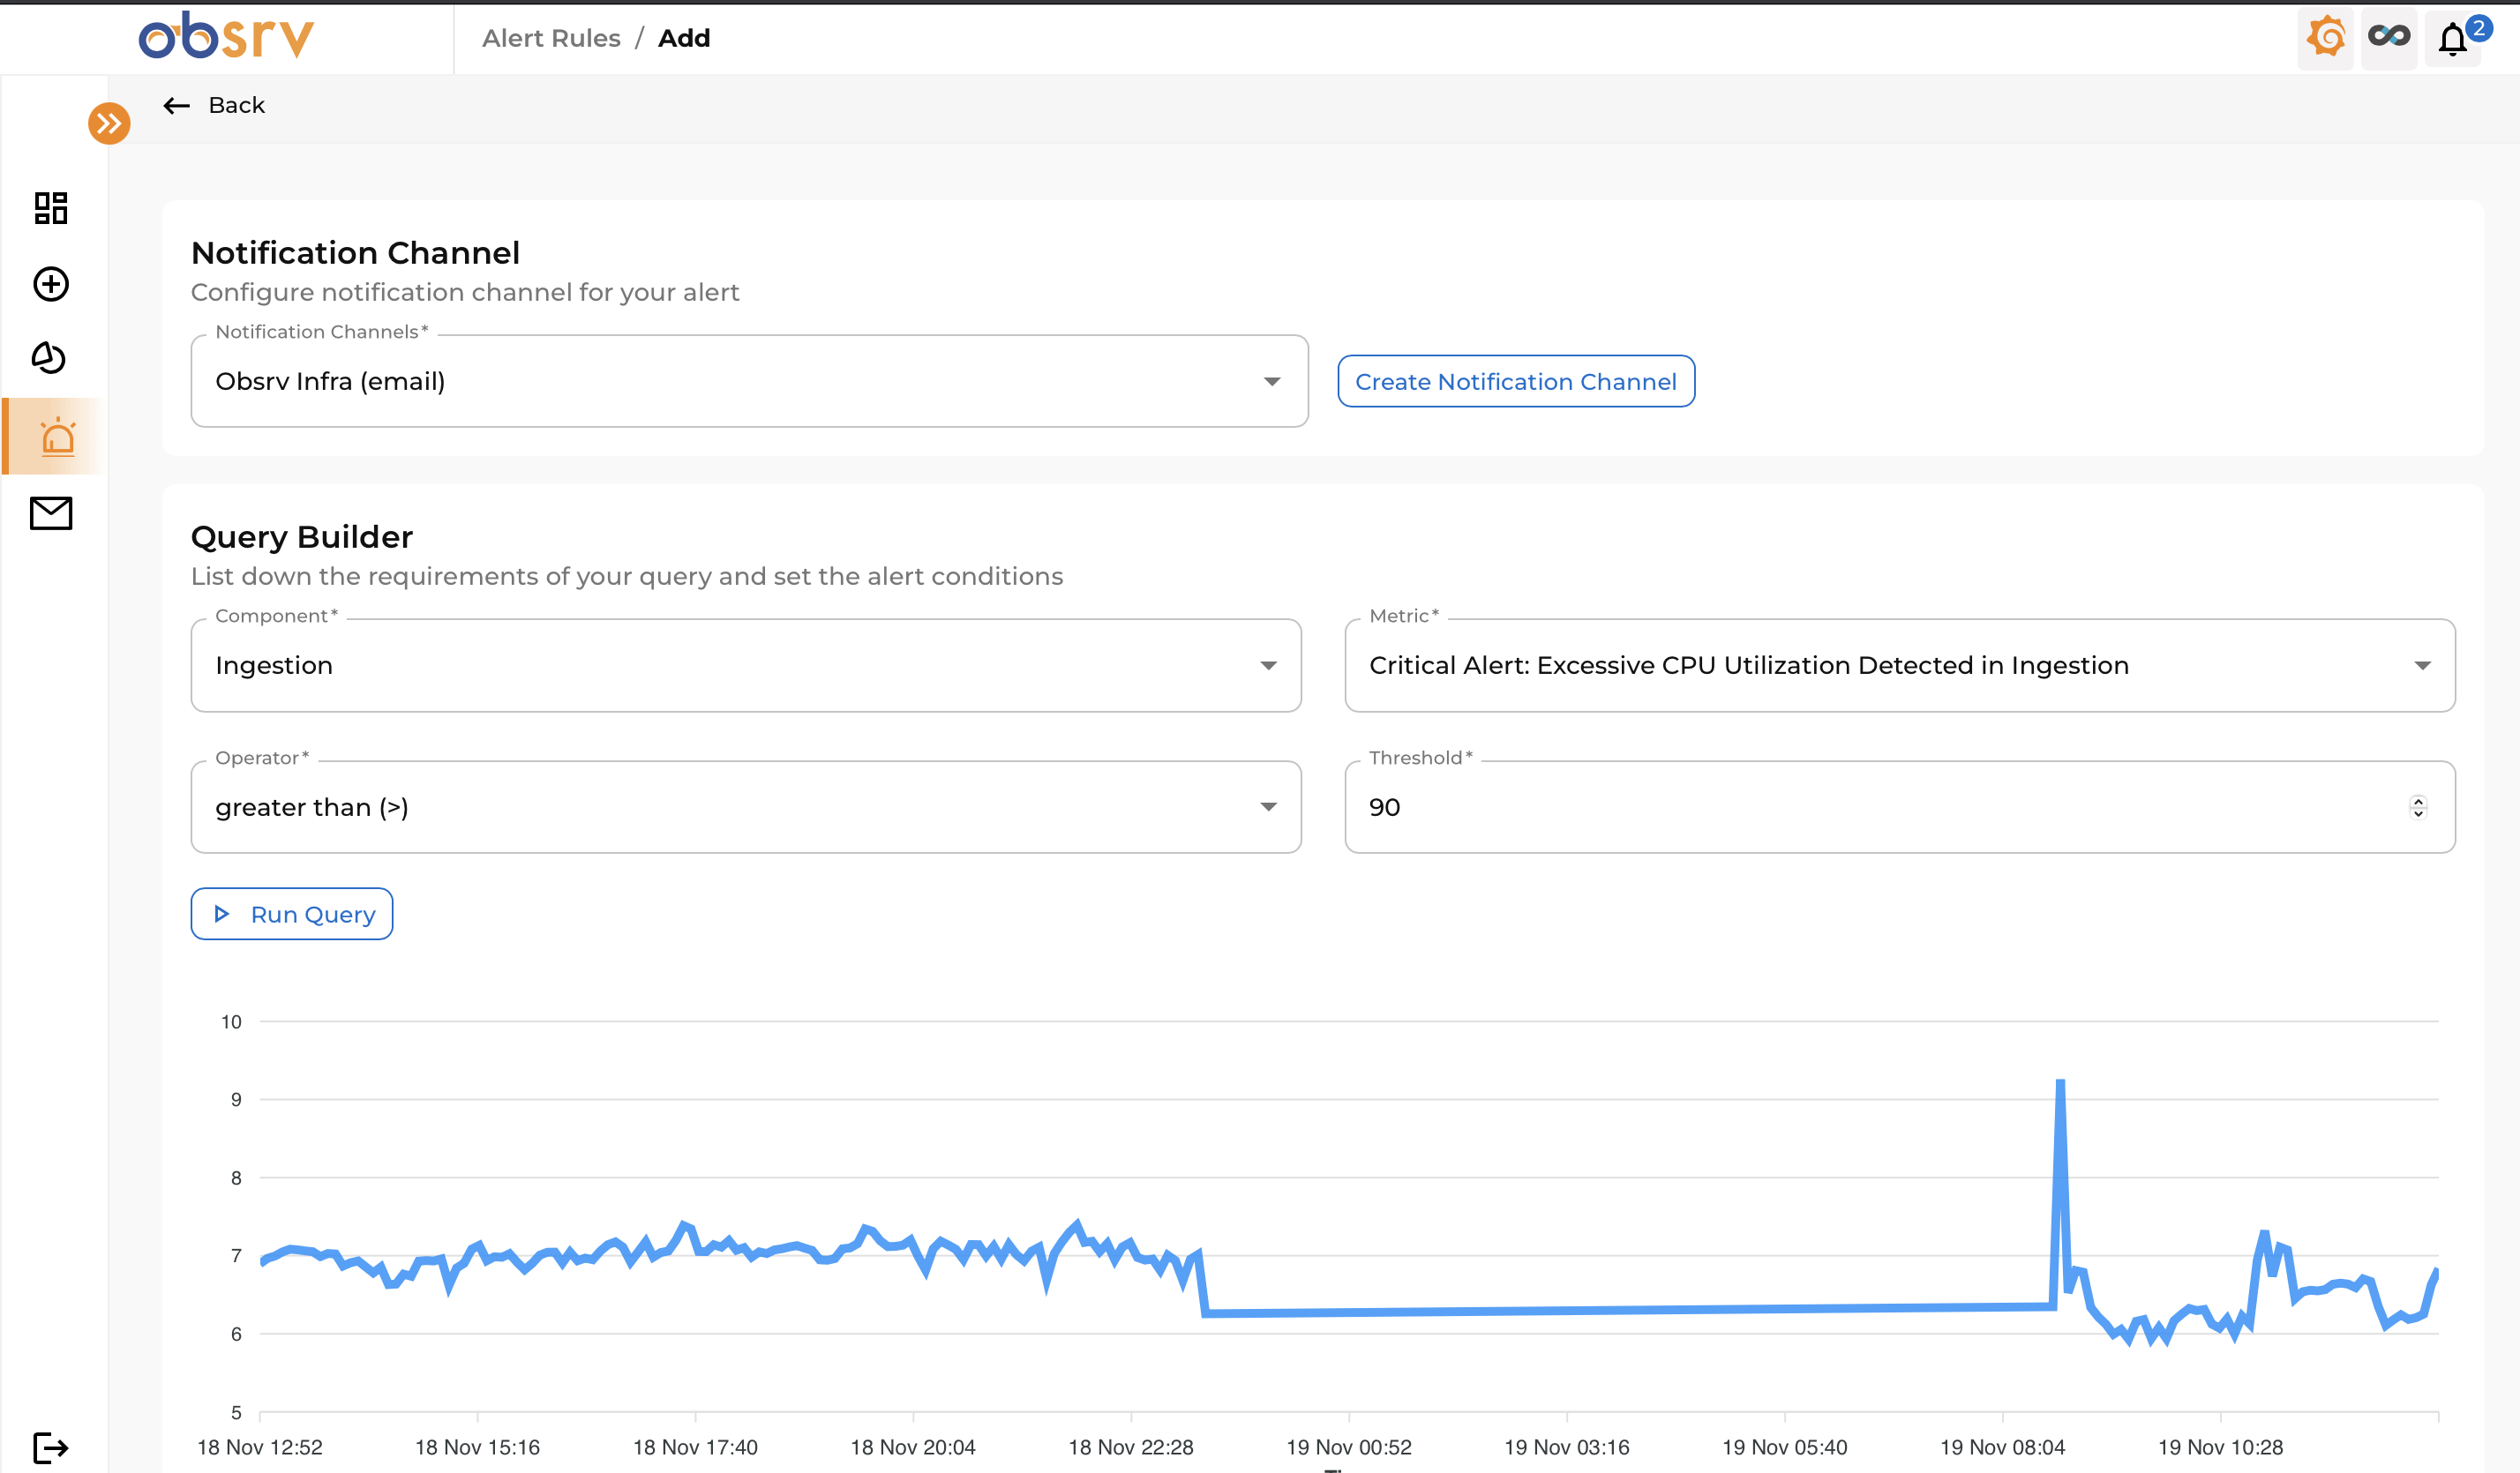Screen dimensions: 2520x1473
Task: Expand the Metric dropdown arrow
Action: 2421,666
